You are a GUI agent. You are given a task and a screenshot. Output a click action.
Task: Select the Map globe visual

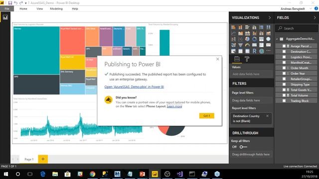268,39
